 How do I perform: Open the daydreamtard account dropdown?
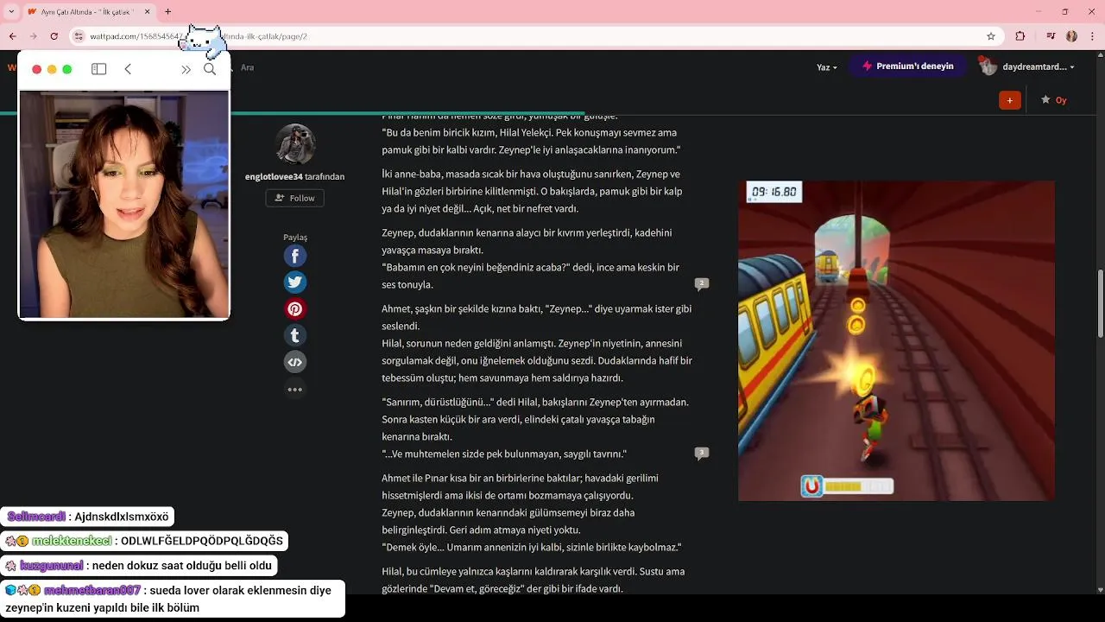pos(1039,67)
